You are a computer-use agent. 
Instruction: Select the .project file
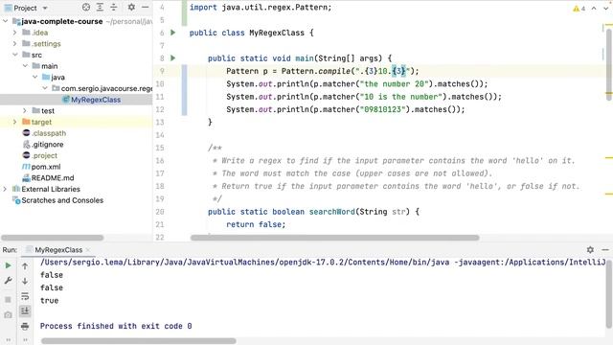coord(45,155)
